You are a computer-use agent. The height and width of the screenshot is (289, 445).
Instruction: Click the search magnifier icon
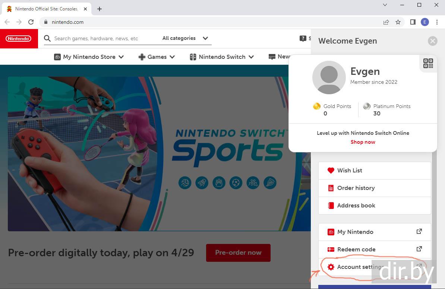[47, 38]
